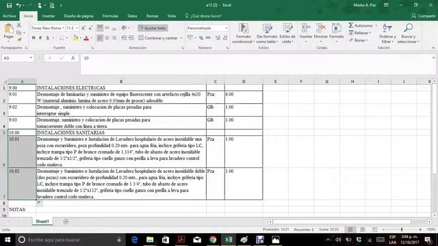Add a new sheet with plus icon

click(66, 221)
